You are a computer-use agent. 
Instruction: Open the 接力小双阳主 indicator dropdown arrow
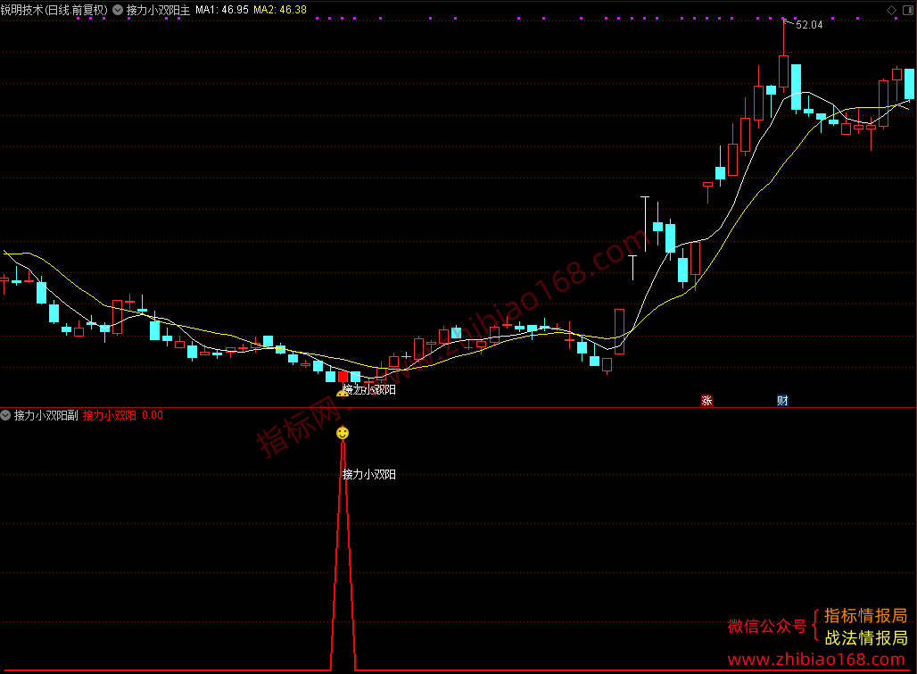[x=118, y=10]
